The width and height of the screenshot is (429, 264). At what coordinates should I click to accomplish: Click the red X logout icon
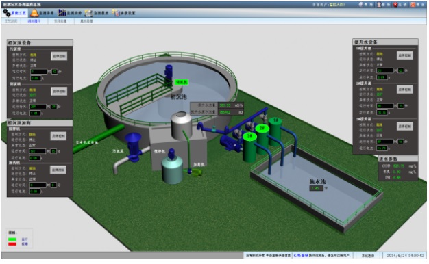click(x=395, y=4)
